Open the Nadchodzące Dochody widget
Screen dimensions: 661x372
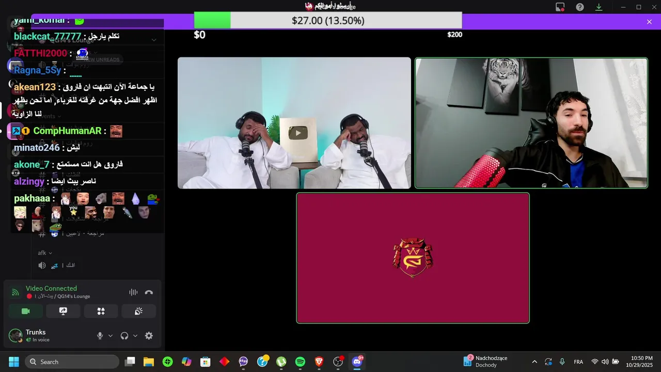[x=485, y=362]
